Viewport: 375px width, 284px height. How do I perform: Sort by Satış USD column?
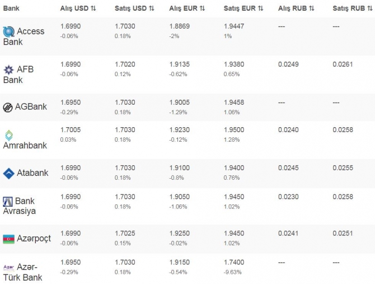(134, 9)
